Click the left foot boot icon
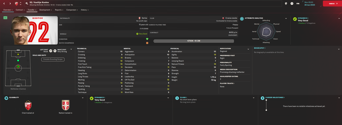 [x=50, y=51]
